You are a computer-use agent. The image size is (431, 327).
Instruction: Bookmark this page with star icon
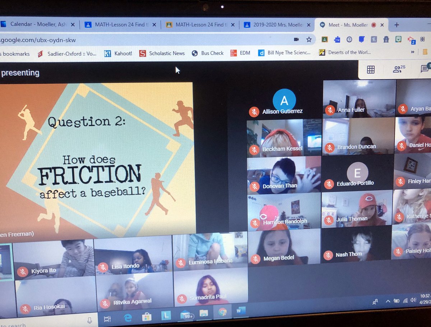(x=309, y=39)
